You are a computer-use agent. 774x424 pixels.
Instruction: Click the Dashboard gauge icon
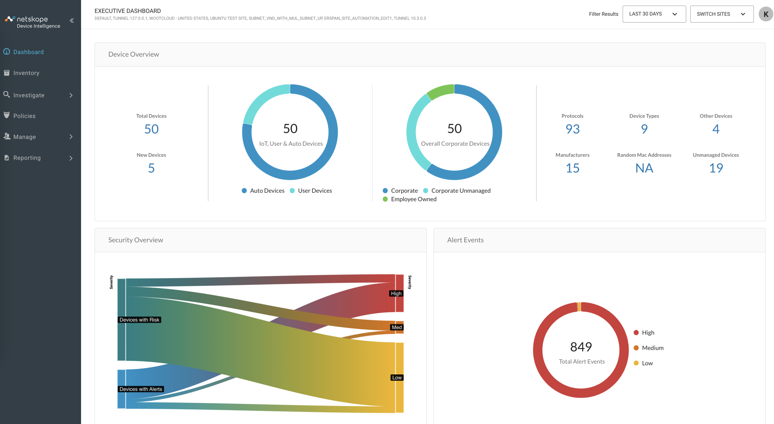7,52
